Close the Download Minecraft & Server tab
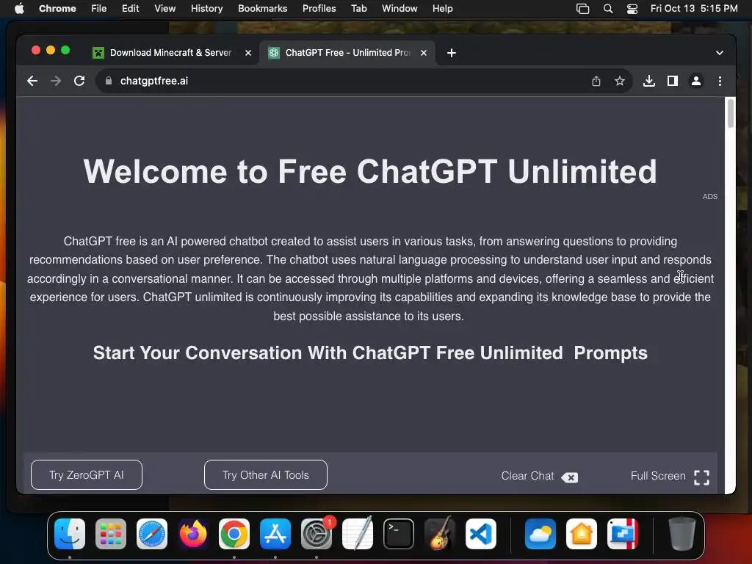 248,53
